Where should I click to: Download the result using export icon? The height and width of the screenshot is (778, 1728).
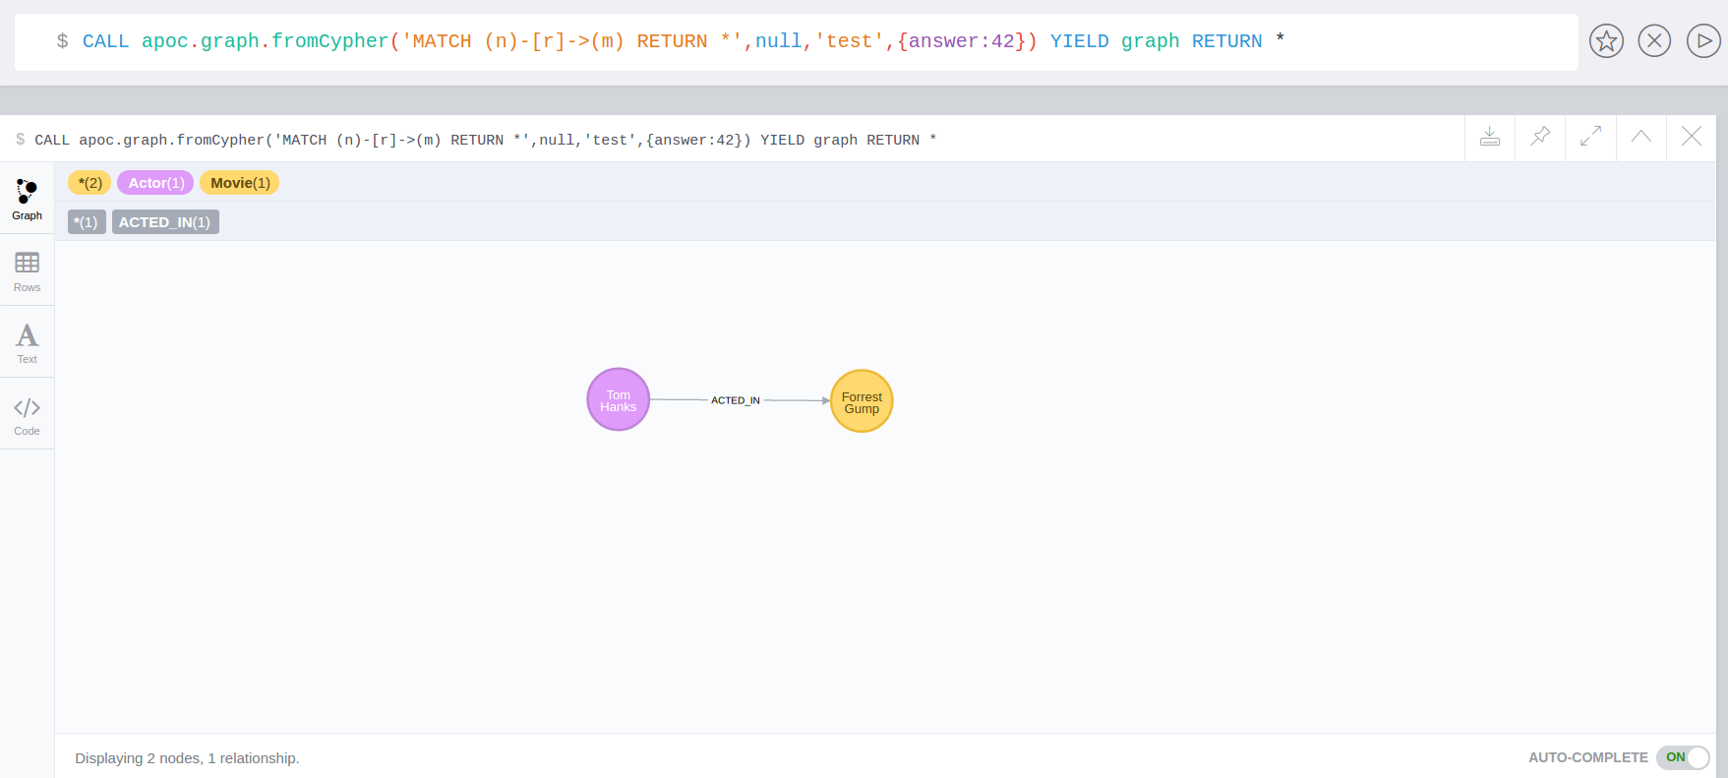(1490, 137)
